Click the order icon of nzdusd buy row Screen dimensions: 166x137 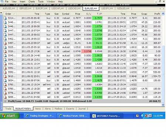(x=5, y=18)
